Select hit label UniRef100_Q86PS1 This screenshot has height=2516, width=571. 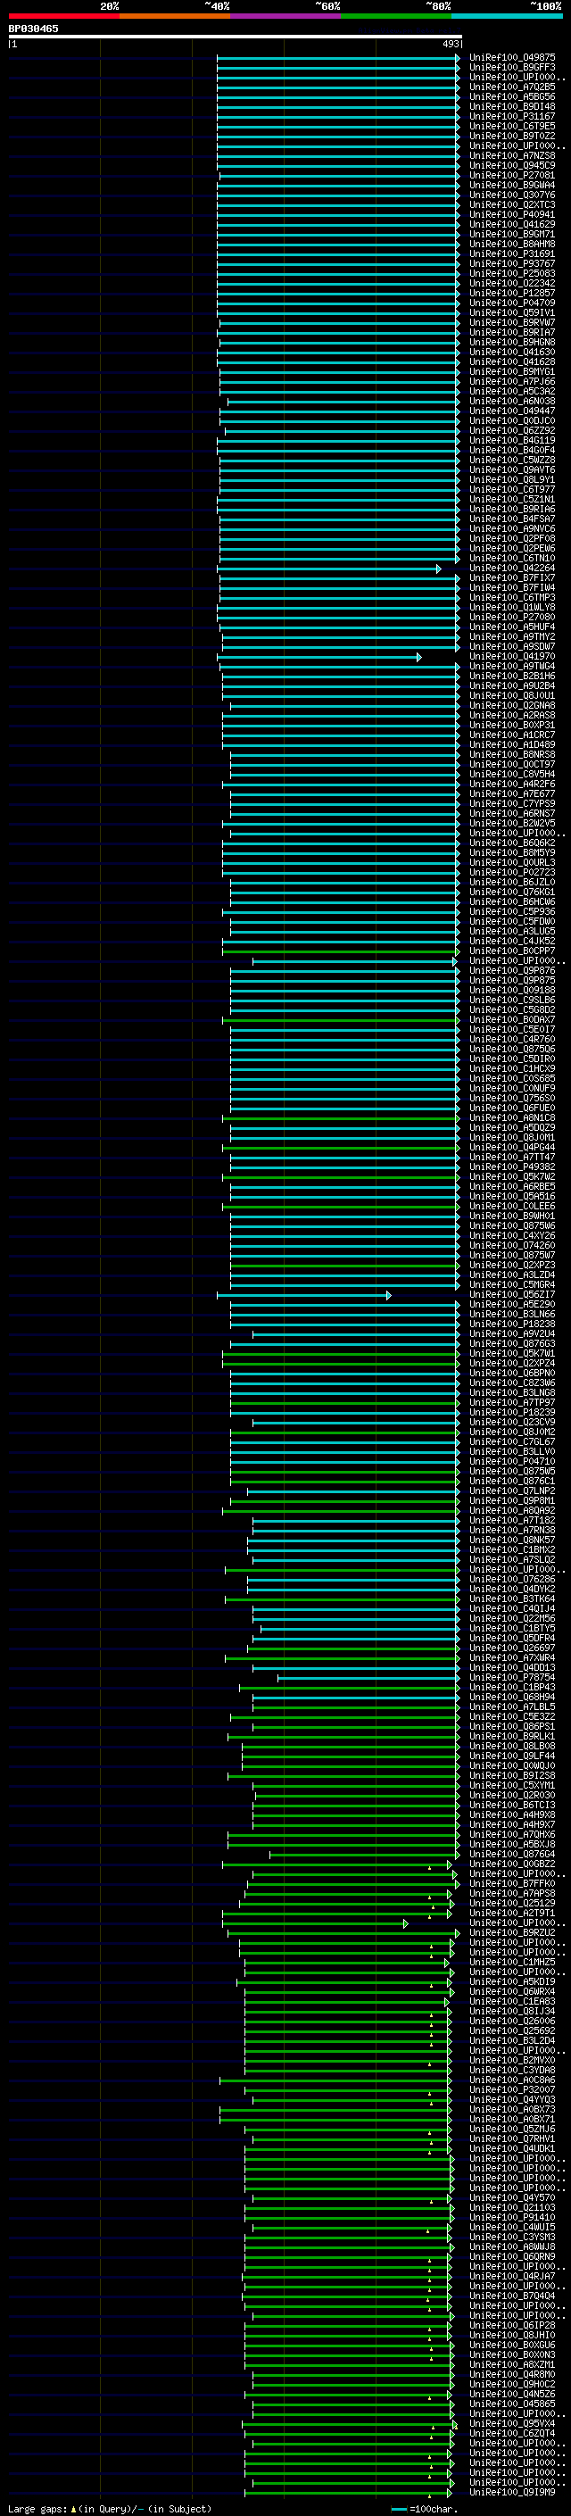tap(511, 1727)
